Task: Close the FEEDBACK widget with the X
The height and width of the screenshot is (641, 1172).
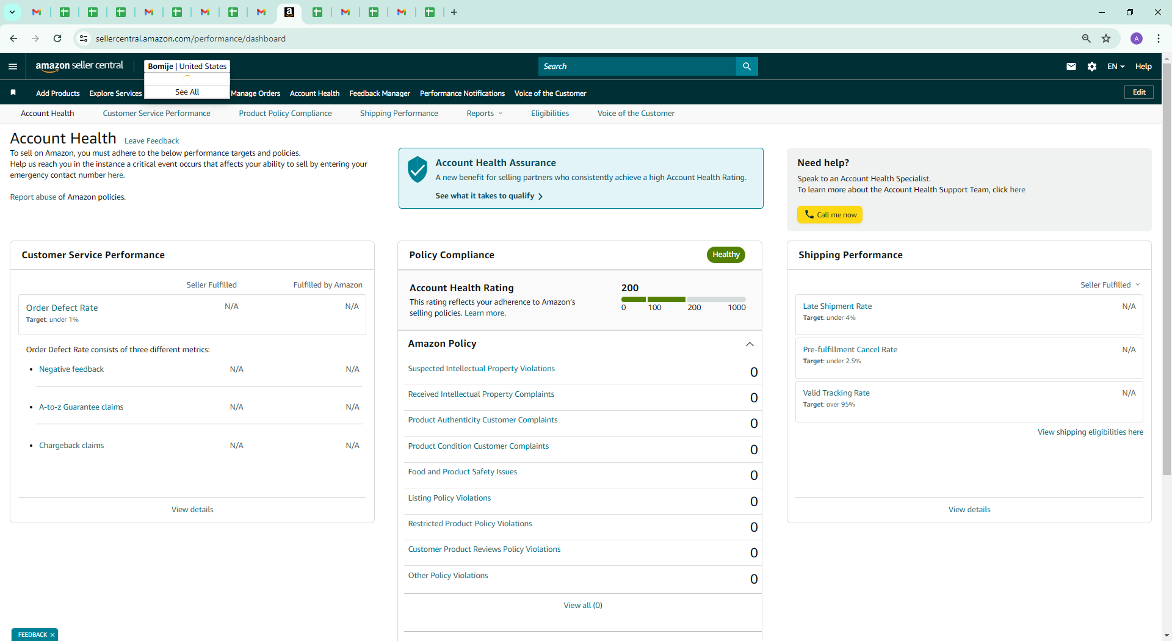Action: click(52, 635)
